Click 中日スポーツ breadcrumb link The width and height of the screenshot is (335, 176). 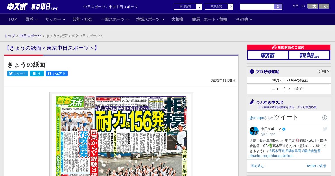(30, 36)
